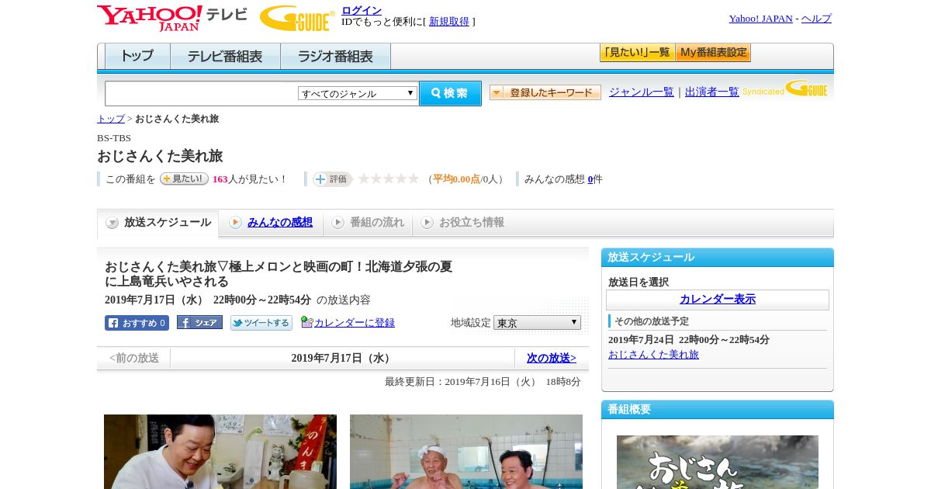Viewport: 931px width, 489px height.
Task: Open the 出演者一覧 link
Action: click(712, 92)
